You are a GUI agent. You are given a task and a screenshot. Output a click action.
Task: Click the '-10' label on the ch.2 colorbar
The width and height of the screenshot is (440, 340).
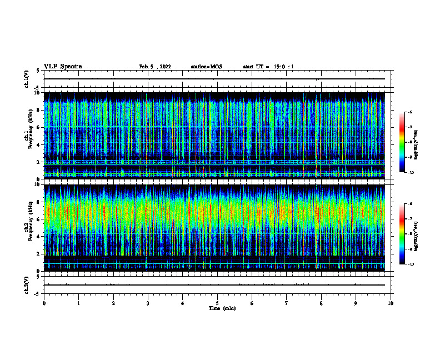click(x=410, y=264)
